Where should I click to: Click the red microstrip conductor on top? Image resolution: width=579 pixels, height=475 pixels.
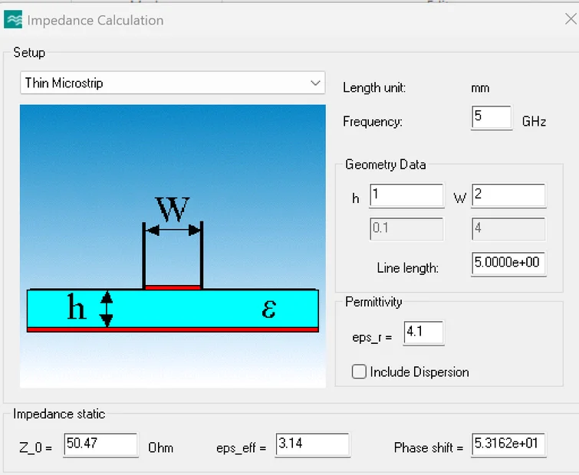point(173,287)
